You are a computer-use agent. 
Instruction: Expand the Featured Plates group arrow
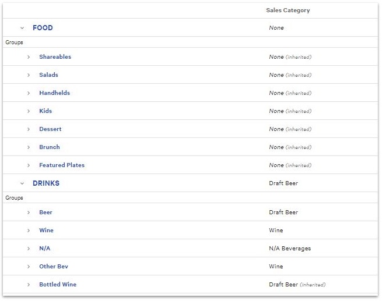point(29,165)
